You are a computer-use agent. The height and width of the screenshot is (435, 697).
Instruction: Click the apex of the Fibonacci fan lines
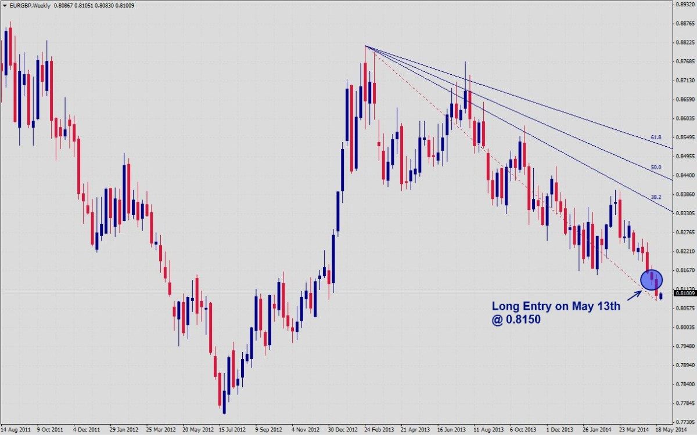(x=366, y=46)
